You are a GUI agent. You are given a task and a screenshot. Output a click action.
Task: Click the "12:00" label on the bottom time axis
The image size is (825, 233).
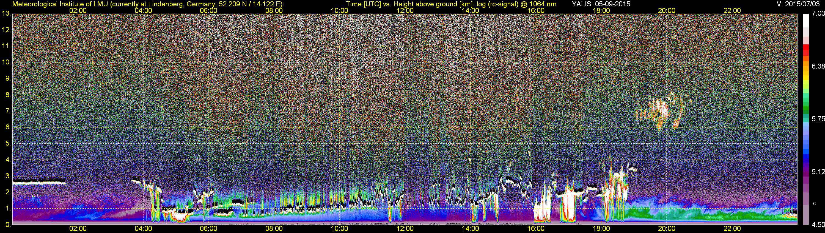click(x=405, y=229)
